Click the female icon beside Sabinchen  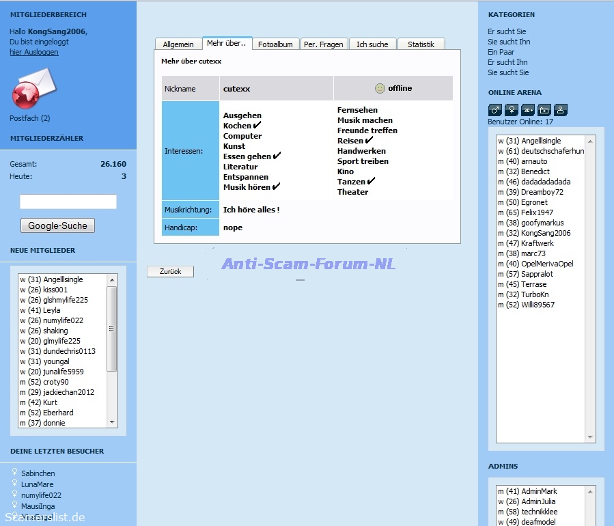pos(15,473)
